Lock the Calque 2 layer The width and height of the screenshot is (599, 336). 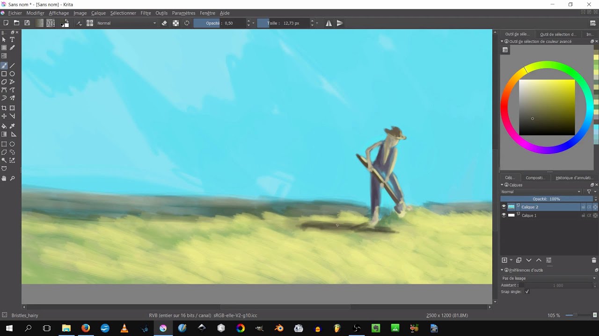tap(583, 207)
